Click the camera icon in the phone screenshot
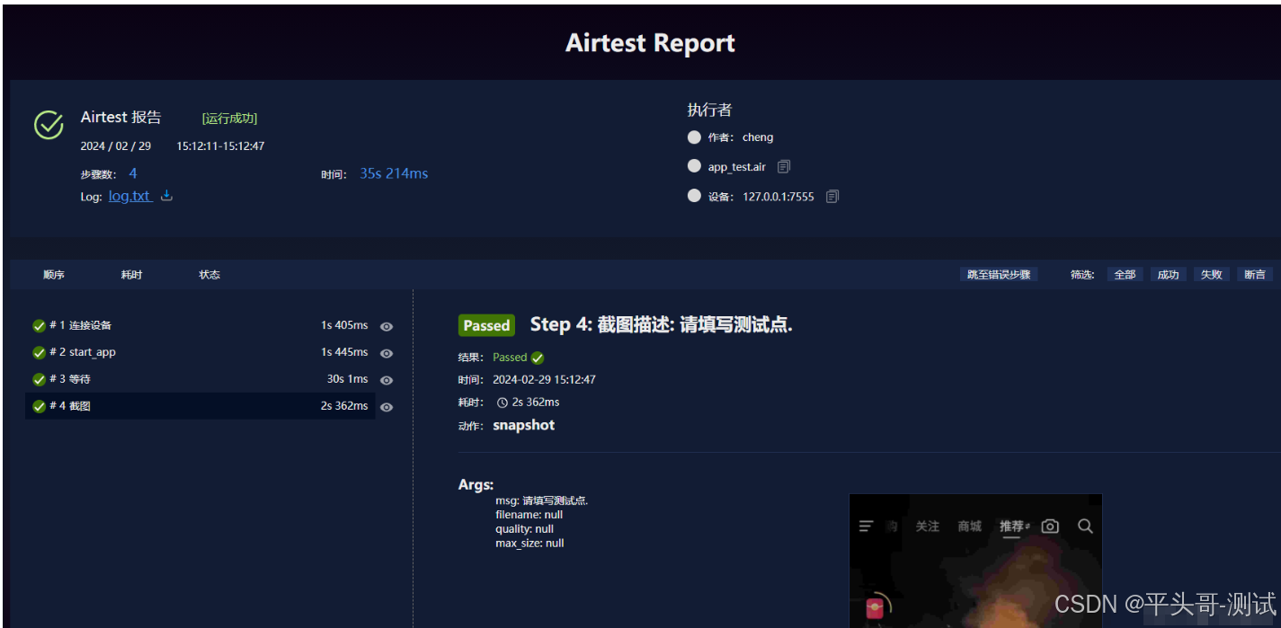The width and height of the screenshot is (1281, 628). (x=1050, y=526)
